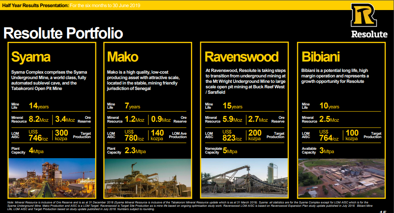Click the Syama Complex description paragraph

point(49,80)
